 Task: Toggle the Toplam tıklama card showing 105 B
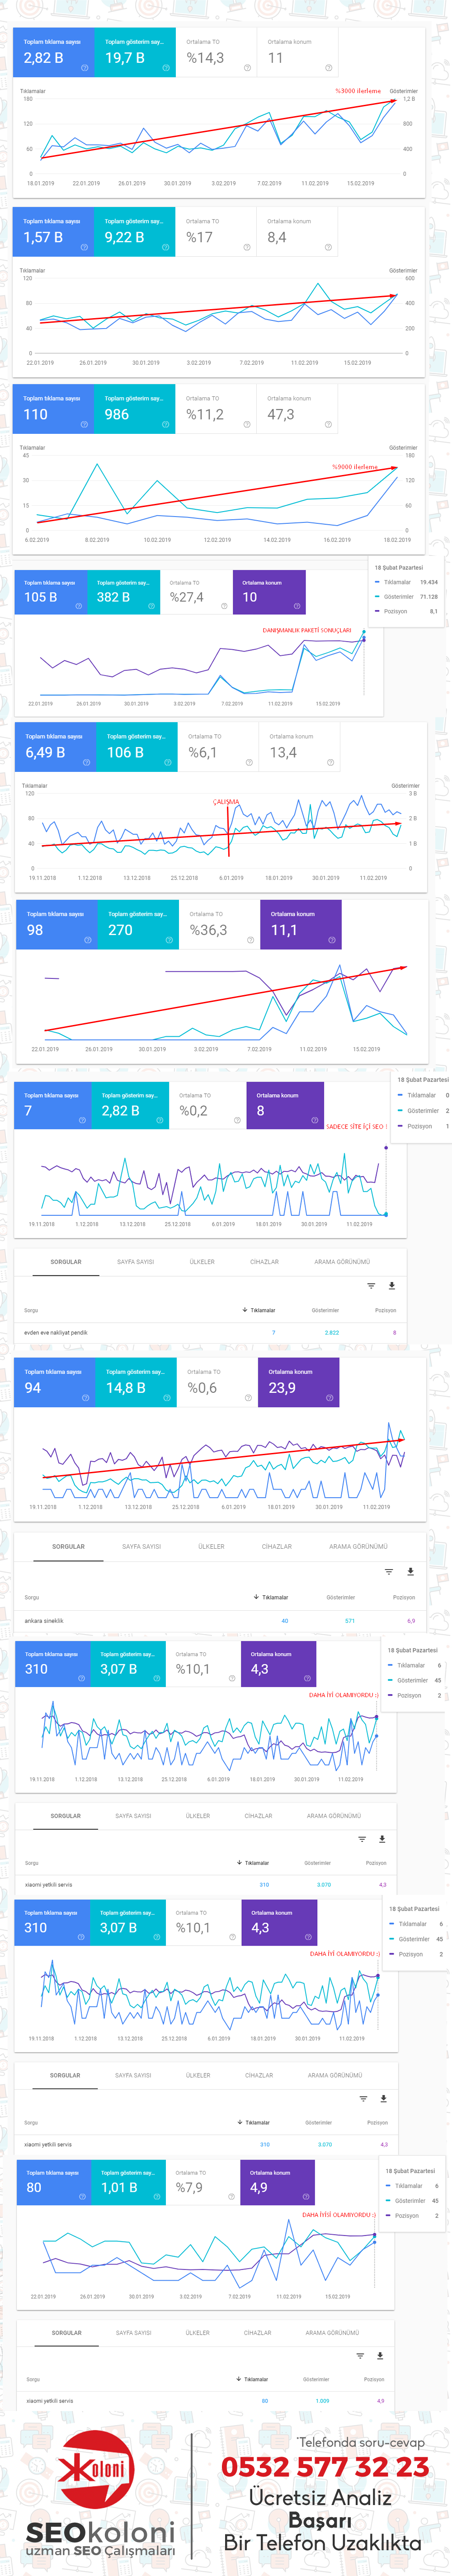click(51, 592)
